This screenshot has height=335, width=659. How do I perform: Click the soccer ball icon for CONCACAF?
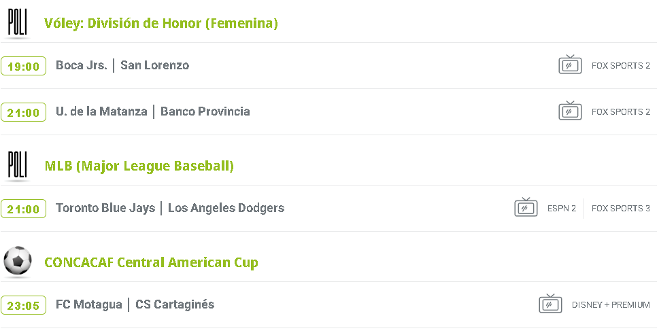[17, 262]
